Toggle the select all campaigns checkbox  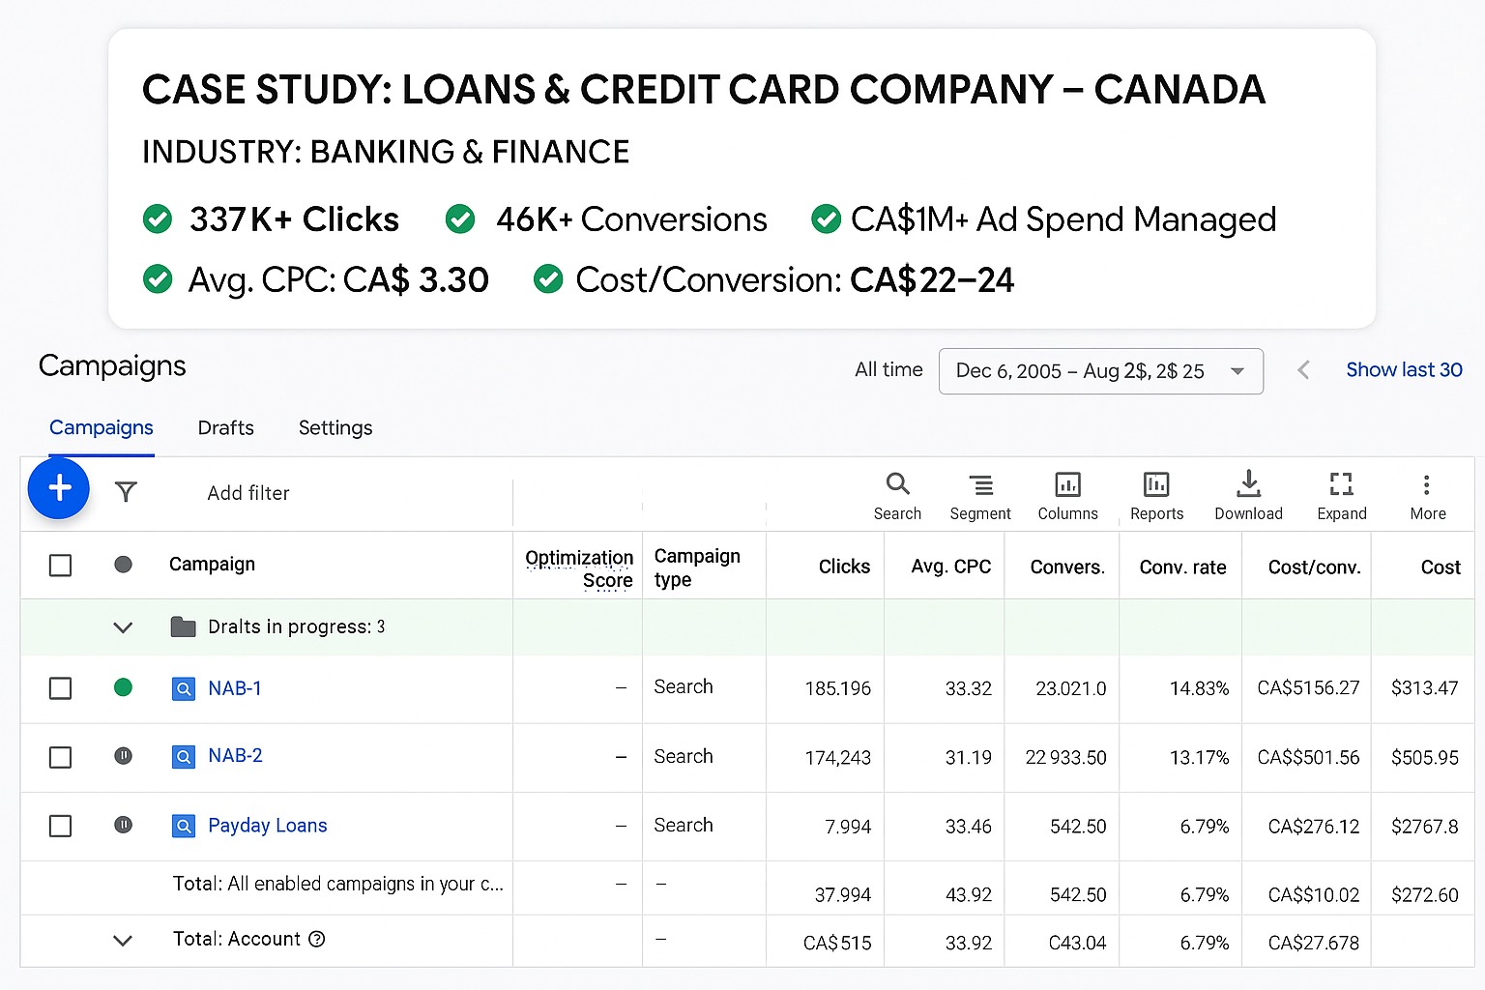(60, 565)
